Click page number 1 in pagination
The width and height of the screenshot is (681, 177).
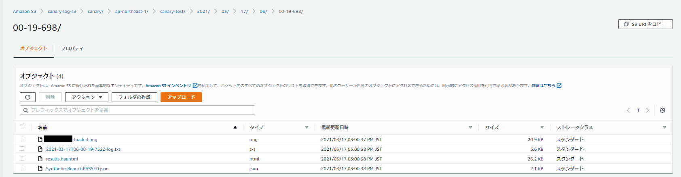pyautogui.click(x=638, y=110)
